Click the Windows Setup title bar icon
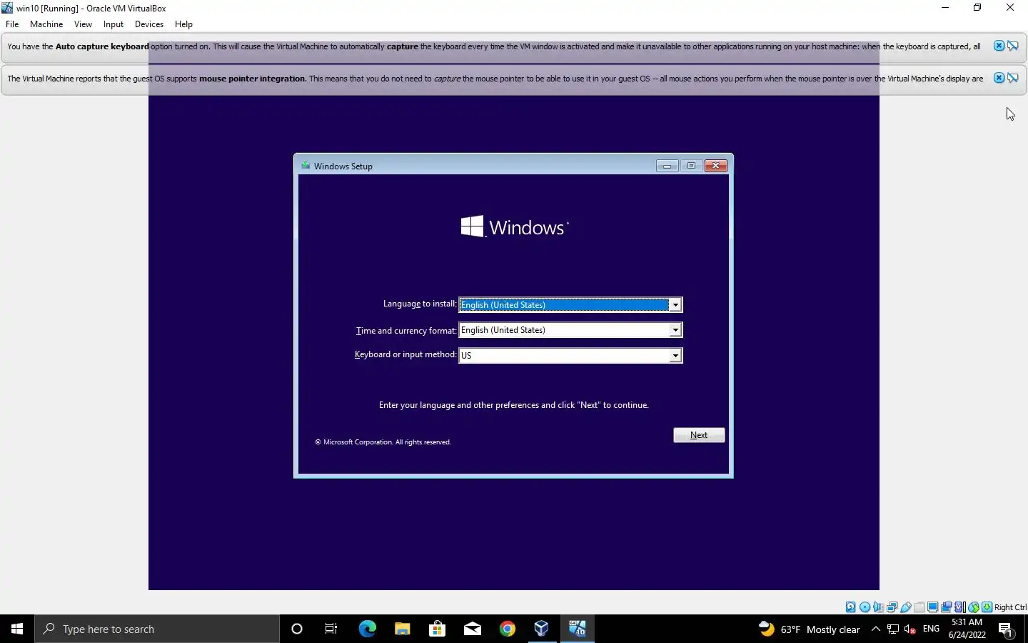This screenshot has height=643, width=1028. 306,166
